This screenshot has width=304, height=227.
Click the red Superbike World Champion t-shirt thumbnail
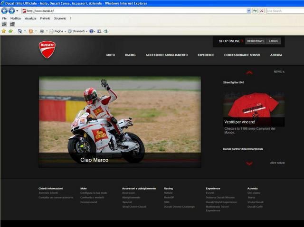click(254, 104)
